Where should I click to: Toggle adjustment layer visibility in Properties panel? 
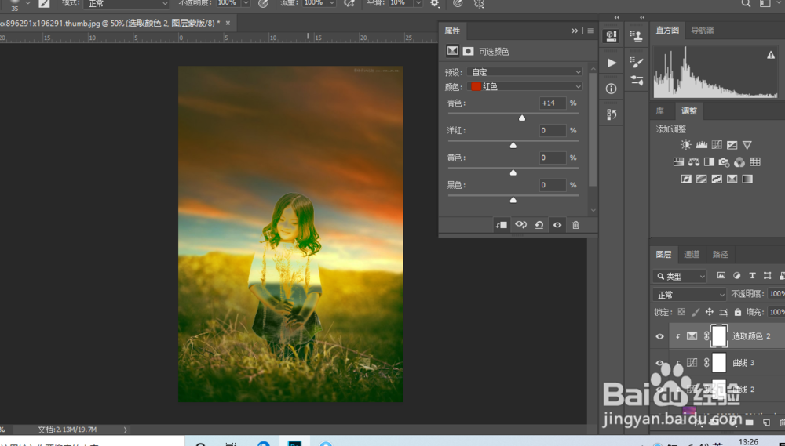coord(557,225)
